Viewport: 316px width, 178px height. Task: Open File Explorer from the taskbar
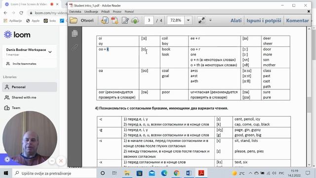coord(127,173)
